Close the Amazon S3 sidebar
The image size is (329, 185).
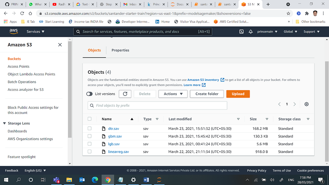coord(60,45)
